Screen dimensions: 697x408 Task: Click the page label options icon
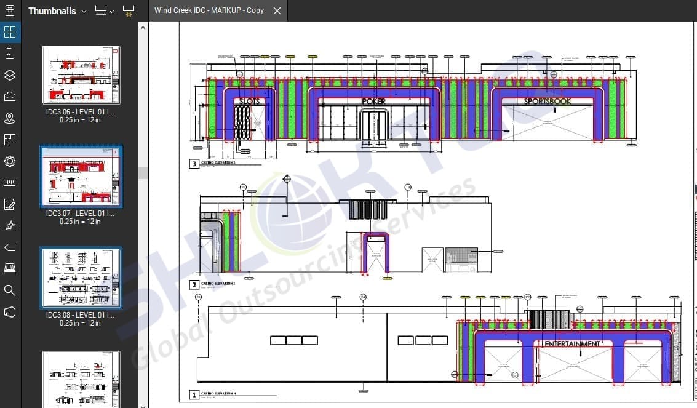(x=101, y=10)
